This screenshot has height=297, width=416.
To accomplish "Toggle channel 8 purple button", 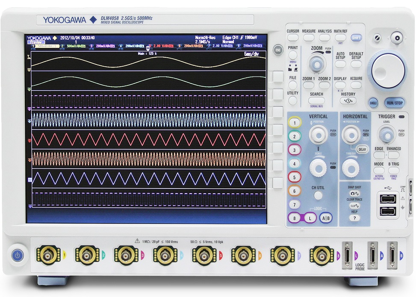I will coord(294,218).
